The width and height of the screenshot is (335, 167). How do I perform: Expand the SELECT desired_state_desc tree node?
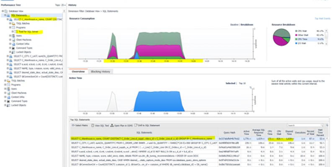[x=8, y=72]
